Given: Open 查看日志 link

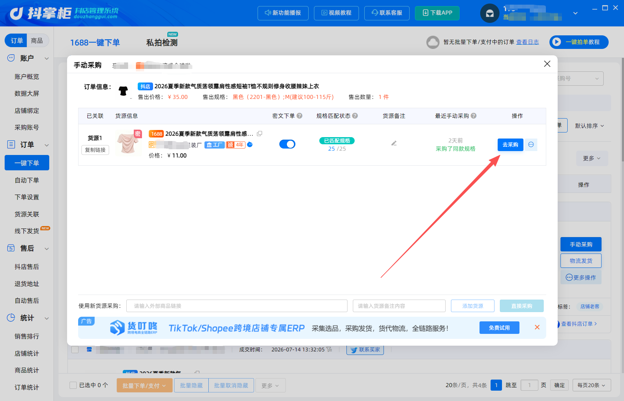Looking at the screenshot, I should pyautogui.click(x=527, y=42).
